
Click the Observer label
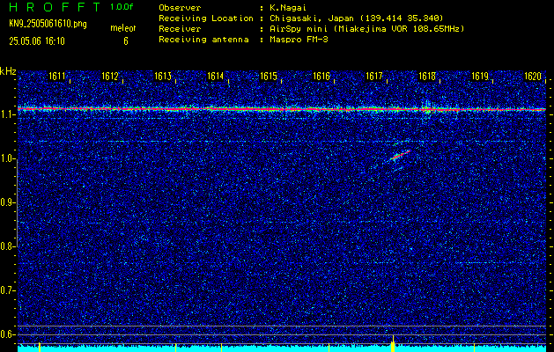click(181, 8)
